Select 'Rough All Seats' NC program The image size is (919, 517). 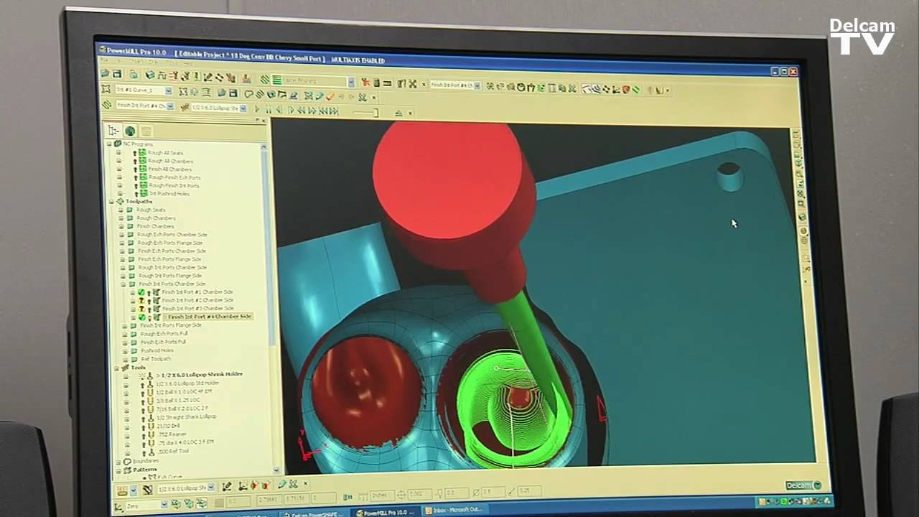point(165,153)
